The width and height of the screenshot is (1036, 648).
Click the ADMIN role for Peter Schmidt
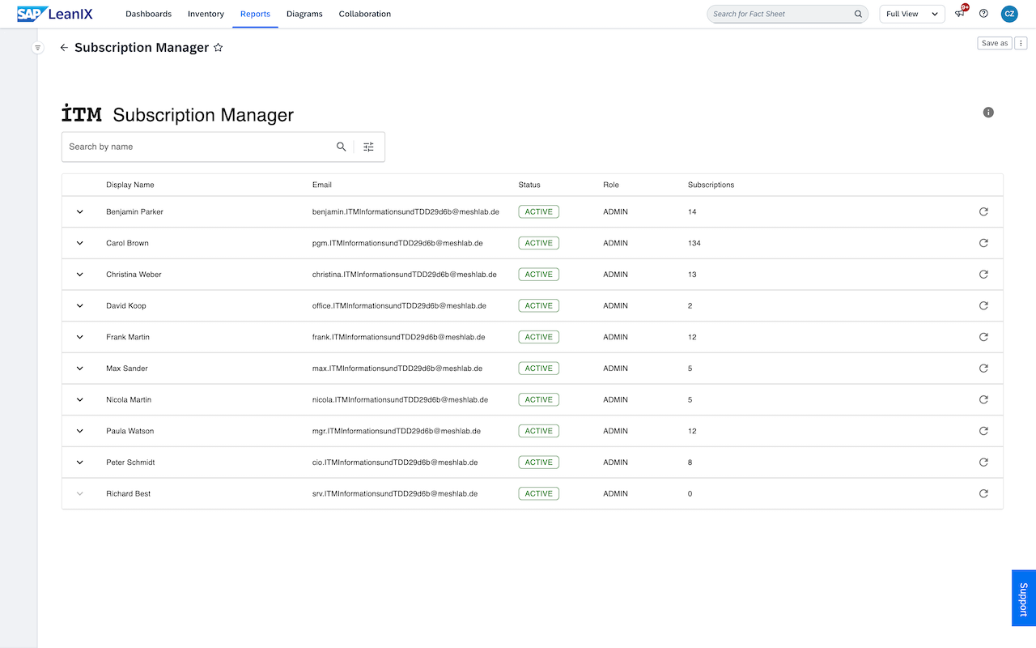point(615,463)
